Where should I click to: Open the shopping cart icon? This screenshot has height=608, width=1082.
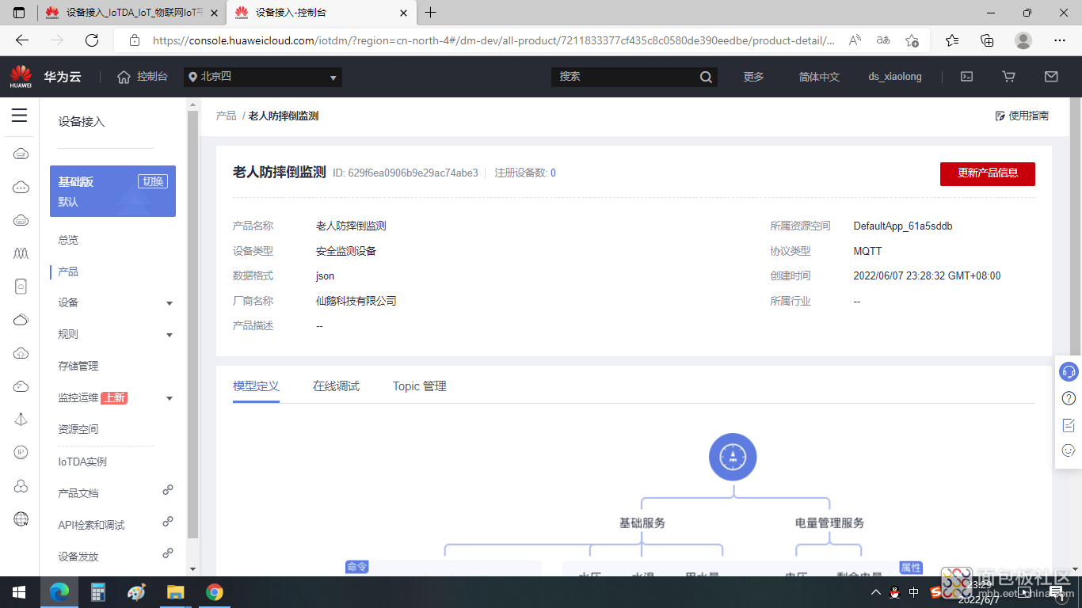(1008, 77)
